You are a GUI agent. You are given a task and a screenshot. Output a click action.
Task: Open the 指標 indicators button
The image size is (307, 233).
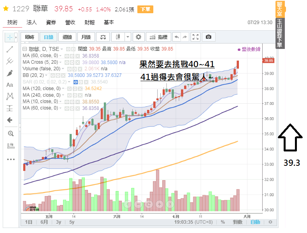[159, 37]
